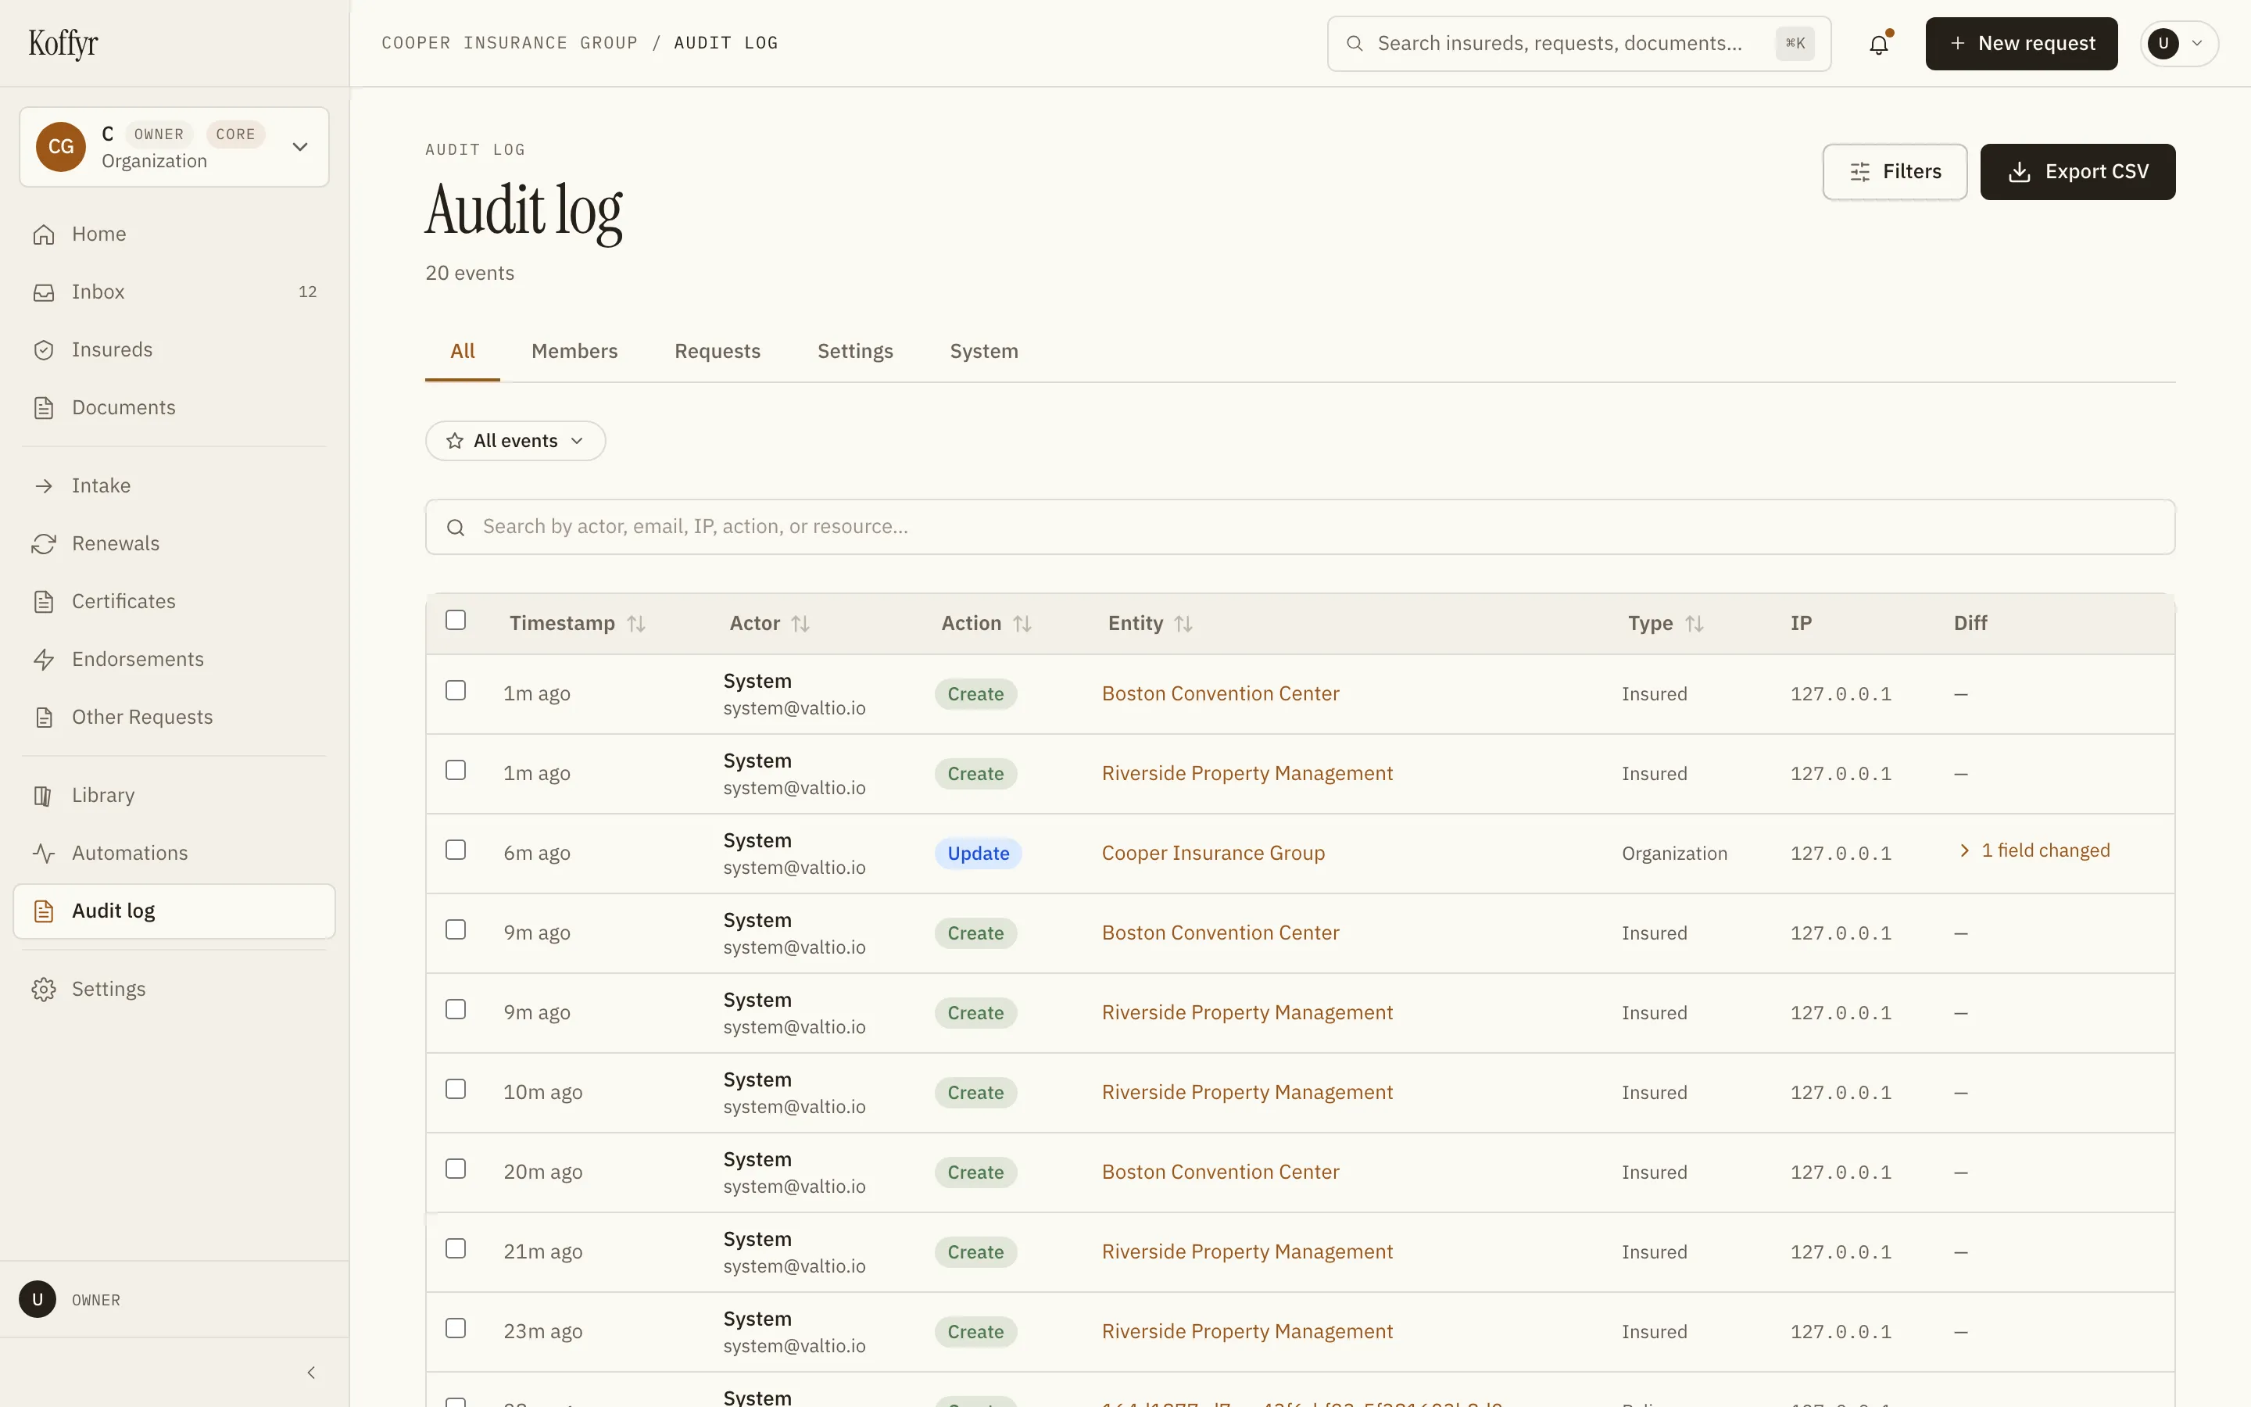Check the 9m ago Boston Convention Center row
The image size is (2251, 1407).
(456, 929)
